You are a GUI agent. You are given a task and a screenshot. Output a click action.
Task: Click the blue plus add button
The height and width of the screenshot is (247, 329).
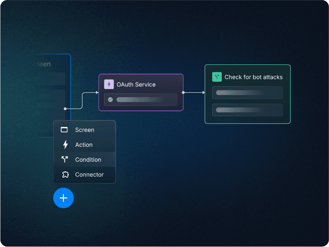pyautogui.click(x=63, y=198)
